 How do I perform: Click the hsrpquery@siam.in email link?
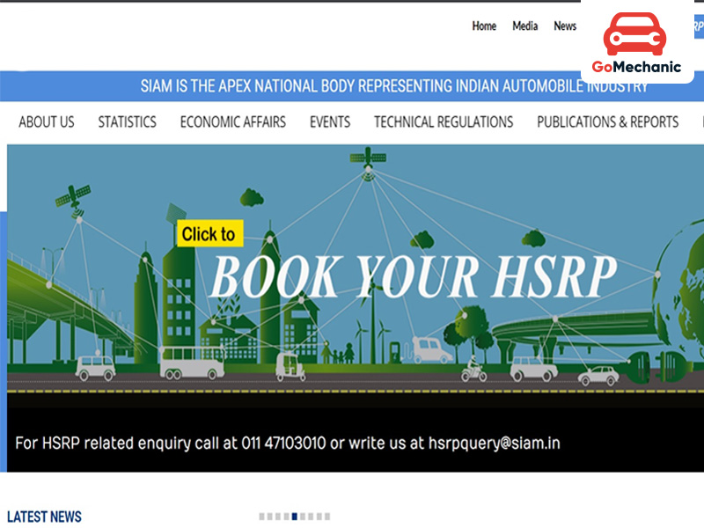[493, 444]
